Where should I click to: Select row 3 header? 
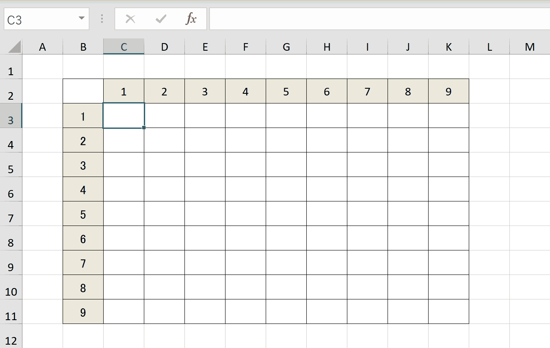[x=11, y=120]
